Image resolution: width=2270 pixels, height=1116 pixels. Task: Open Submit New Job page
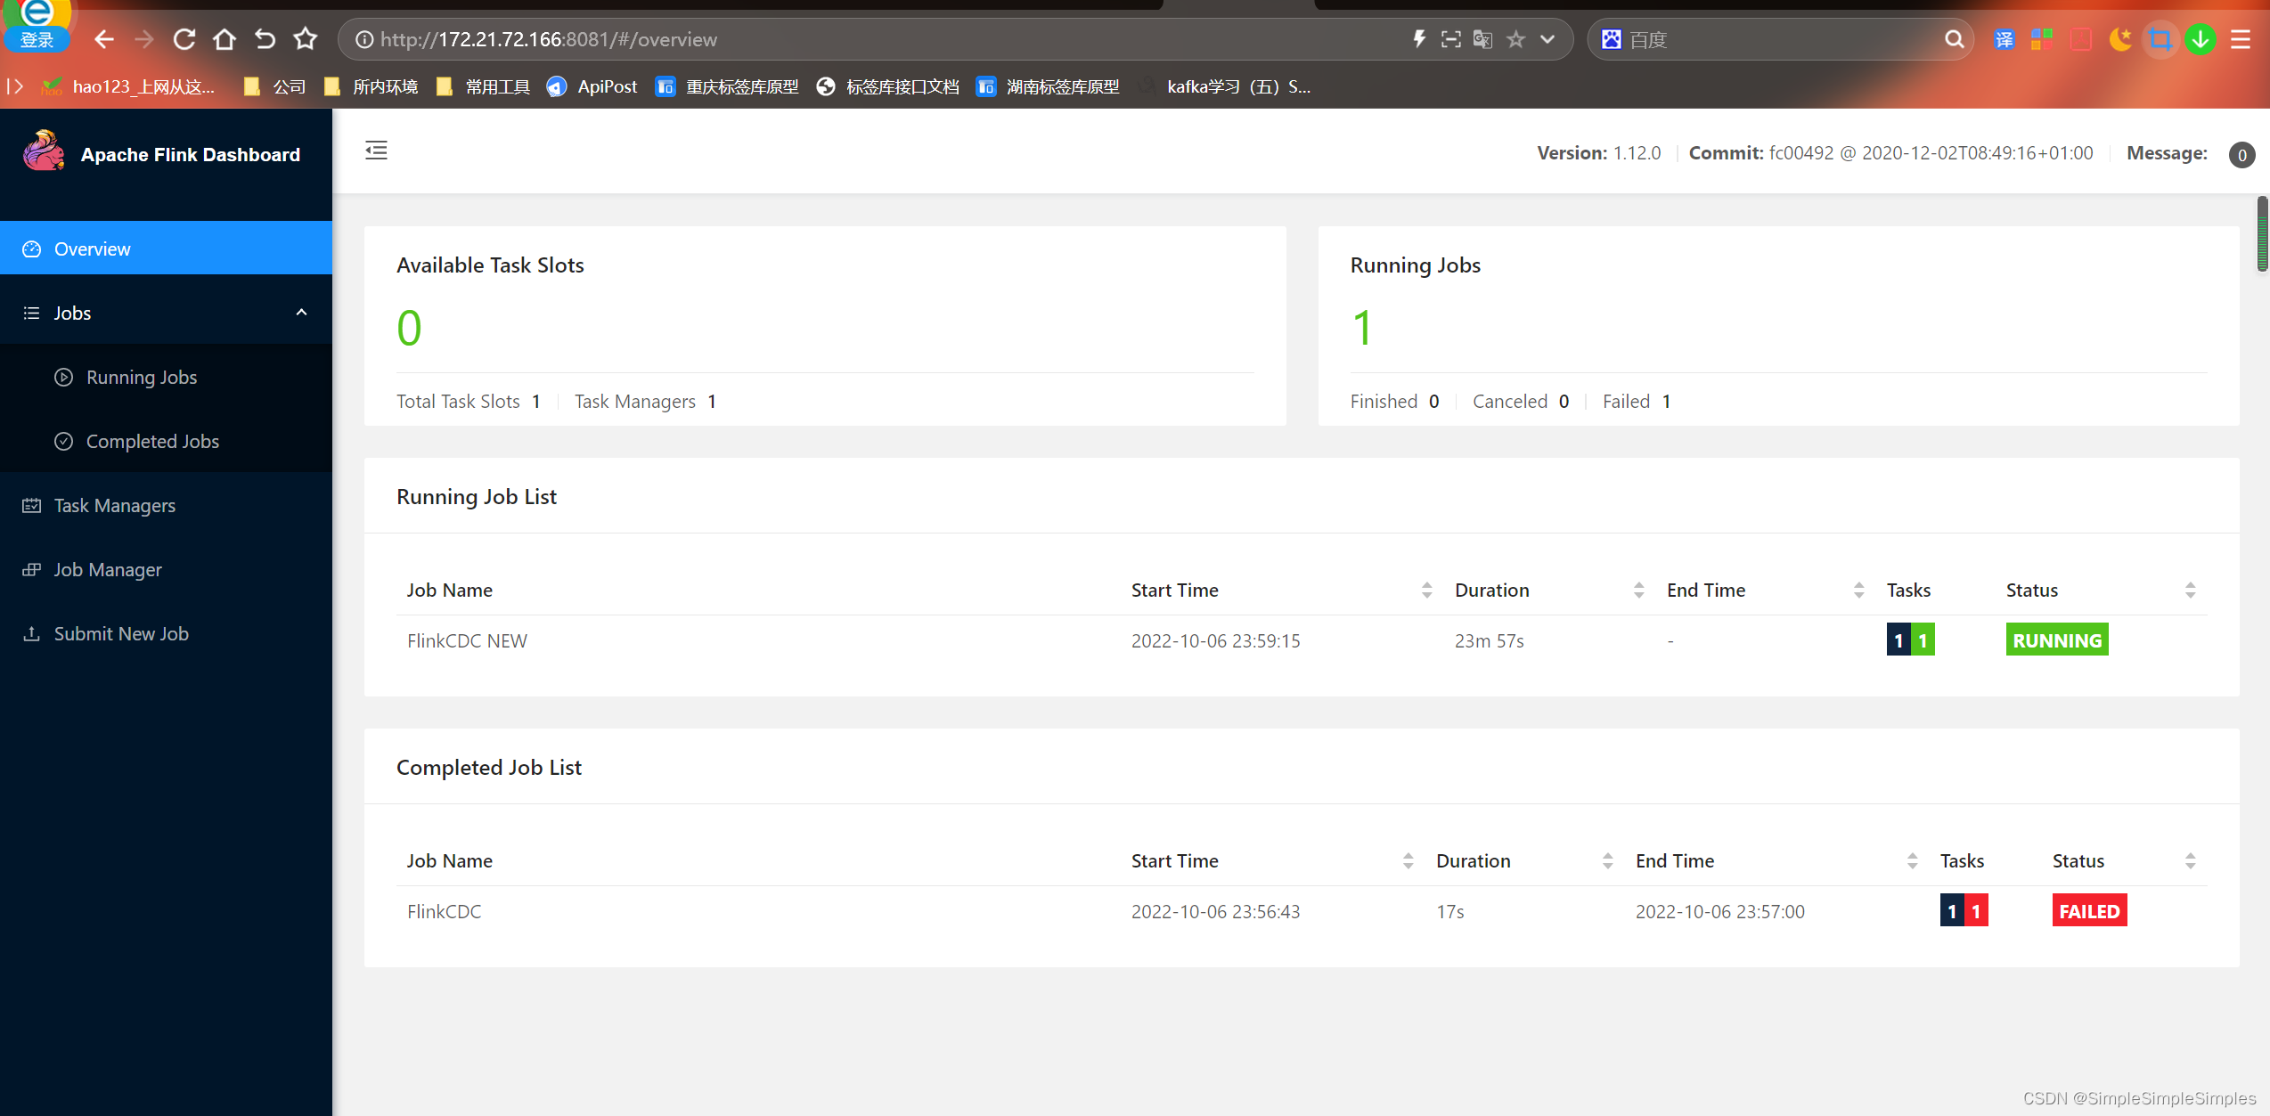pyautogui.click(x=121, y=633)
